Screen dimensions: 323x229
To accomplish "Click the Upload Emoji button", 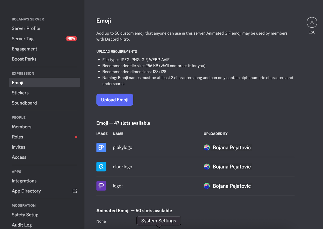I will [x=115, y=99].
